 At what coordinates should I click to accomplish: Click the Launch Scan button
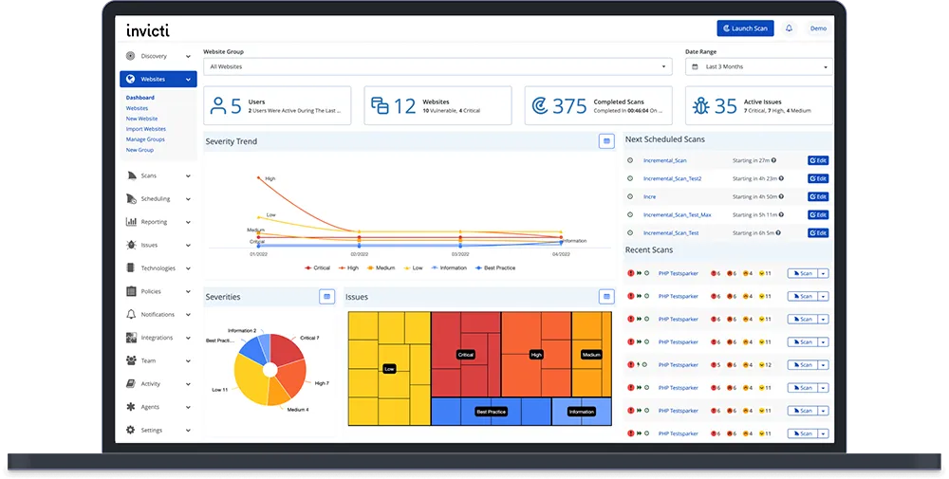pos(745,28)
